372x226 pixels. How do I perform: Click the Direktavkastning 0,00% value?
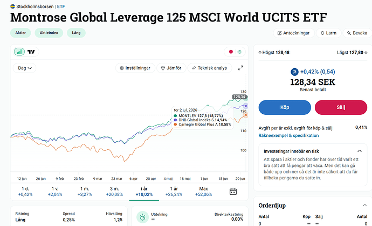(x=237, y=220)
